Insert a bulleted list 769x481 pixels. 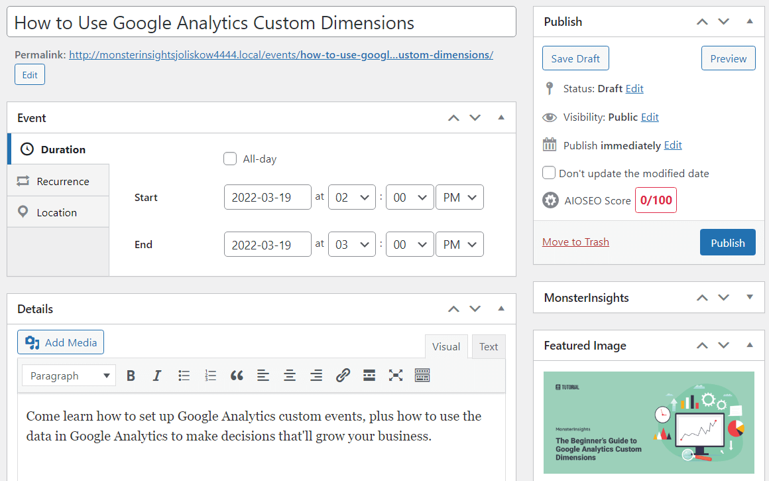tap(184, 376)
